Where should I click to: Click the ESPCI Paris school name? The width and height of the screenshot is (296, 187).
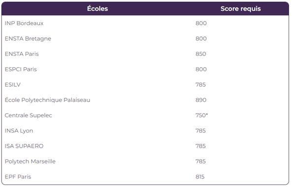tap(21, 69)
